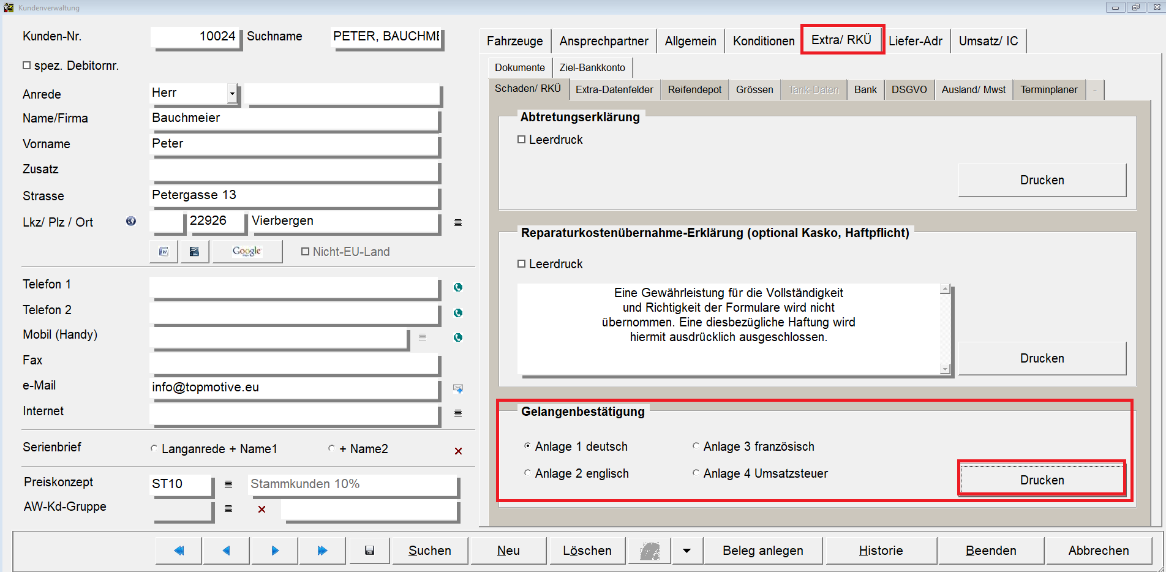Select the Langanrede + Name1 radio option
Viewport: 1166px width, 572px height.
154,448
